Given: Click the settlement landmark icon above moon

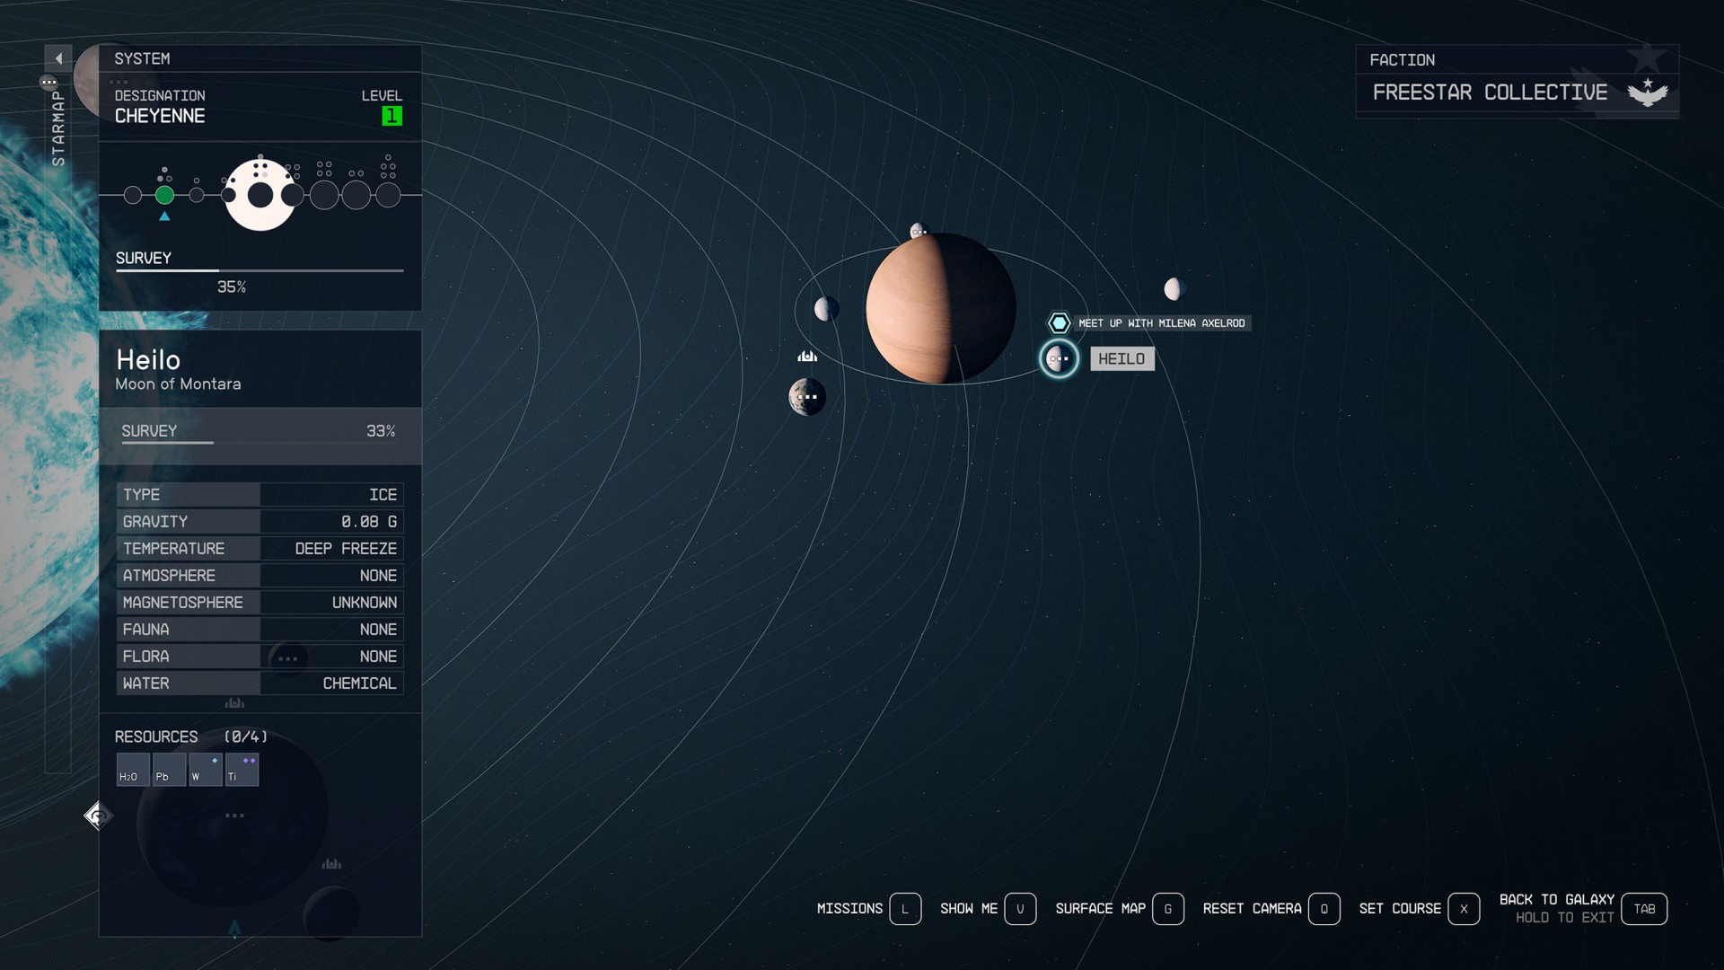Looking at the screenshot, I should [807, 357].
